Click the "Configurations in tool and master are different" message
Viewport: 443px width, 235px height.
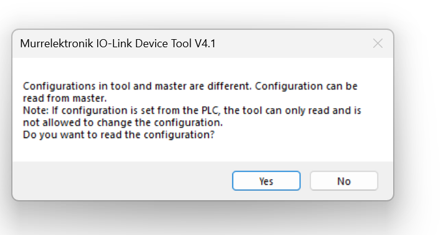point(137,86)
